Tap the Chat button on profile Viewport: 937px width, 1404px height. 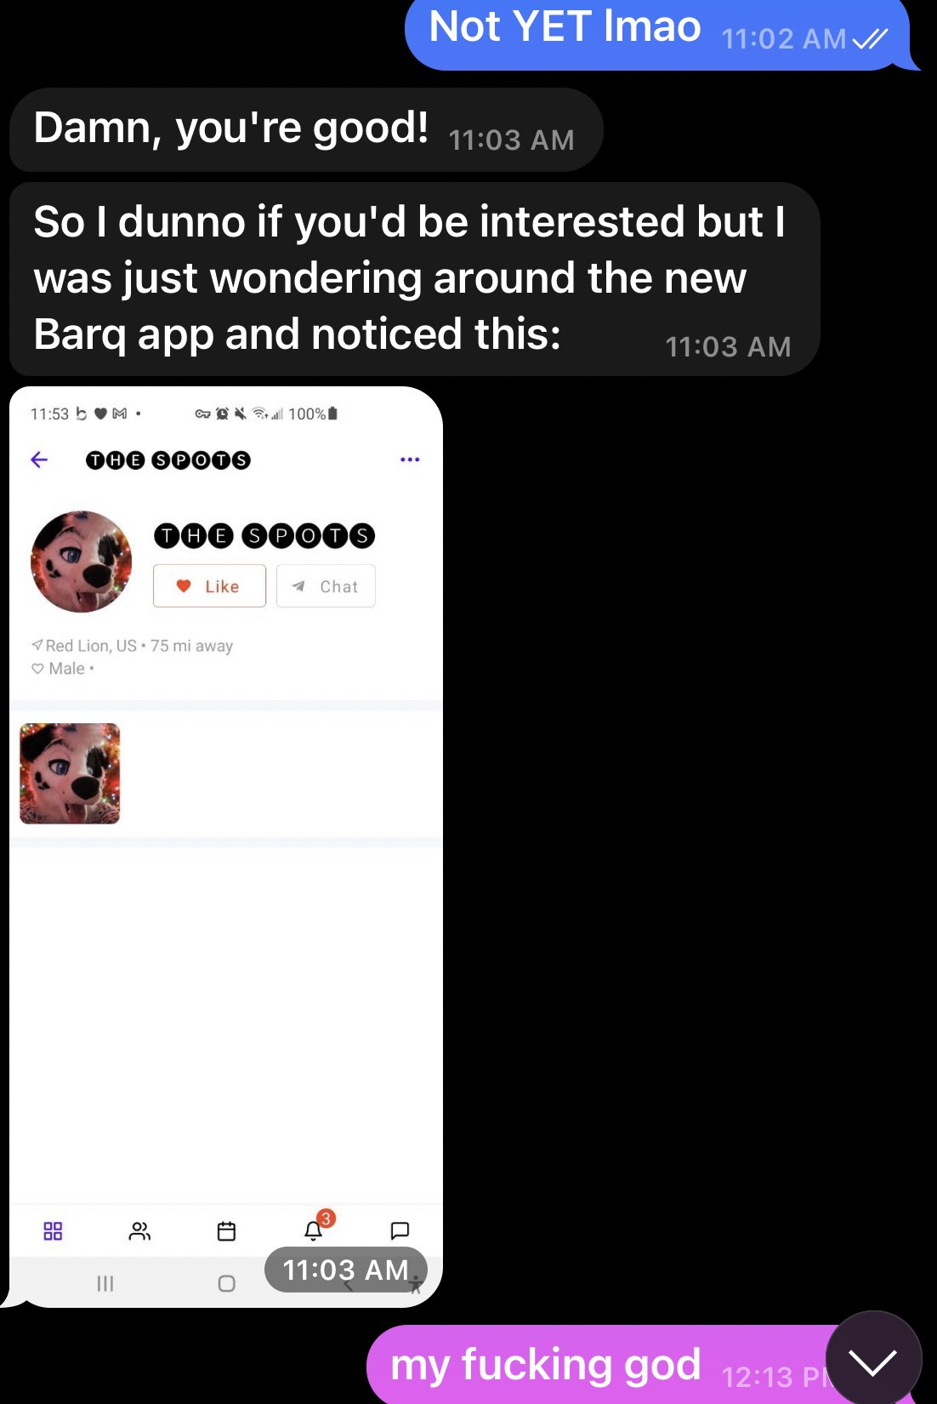click(326, 586)
